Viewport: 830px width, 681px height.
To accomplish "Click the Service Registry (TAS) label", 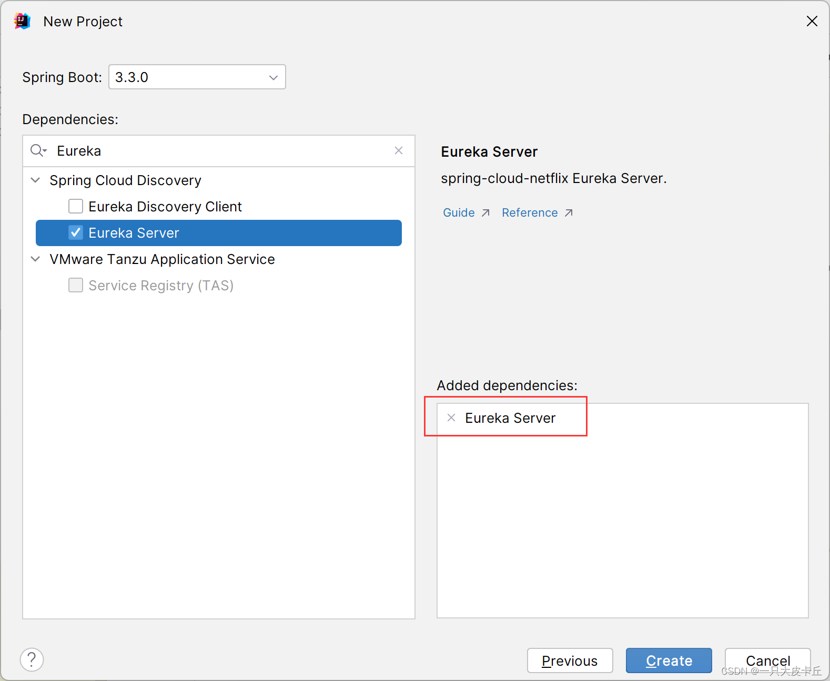I will (x=161, y=286).
